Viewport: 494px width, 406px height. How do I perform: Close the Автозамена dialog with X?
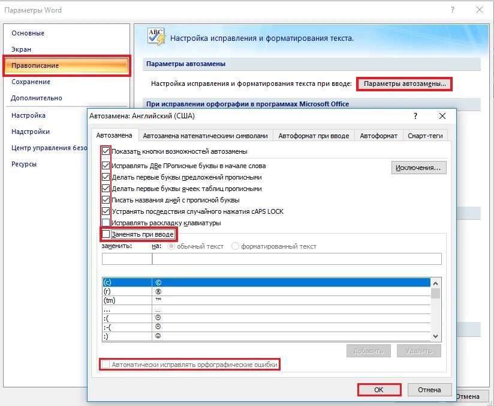442,116
